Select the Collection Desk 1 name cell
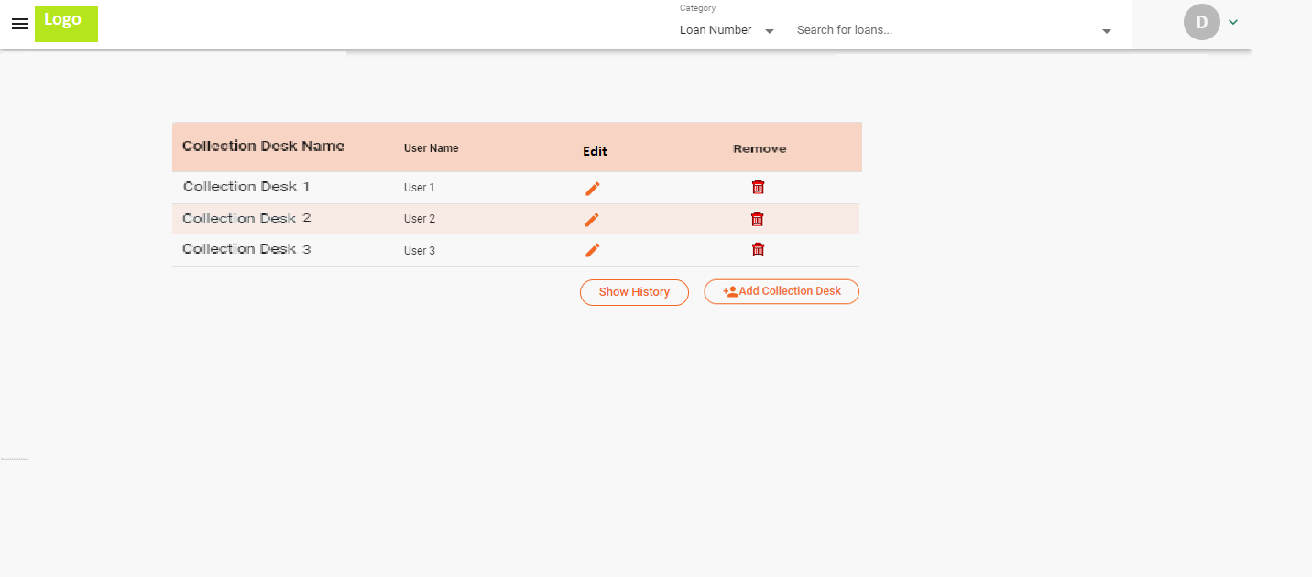Screen dimensions: 1312x577 tap(246, 187)
